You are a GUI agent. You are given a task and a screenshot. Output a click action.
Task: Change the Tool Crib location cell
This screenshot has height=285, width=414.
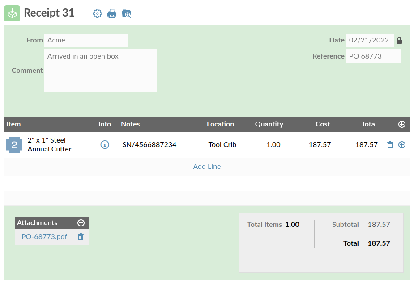tap(222, 144)
